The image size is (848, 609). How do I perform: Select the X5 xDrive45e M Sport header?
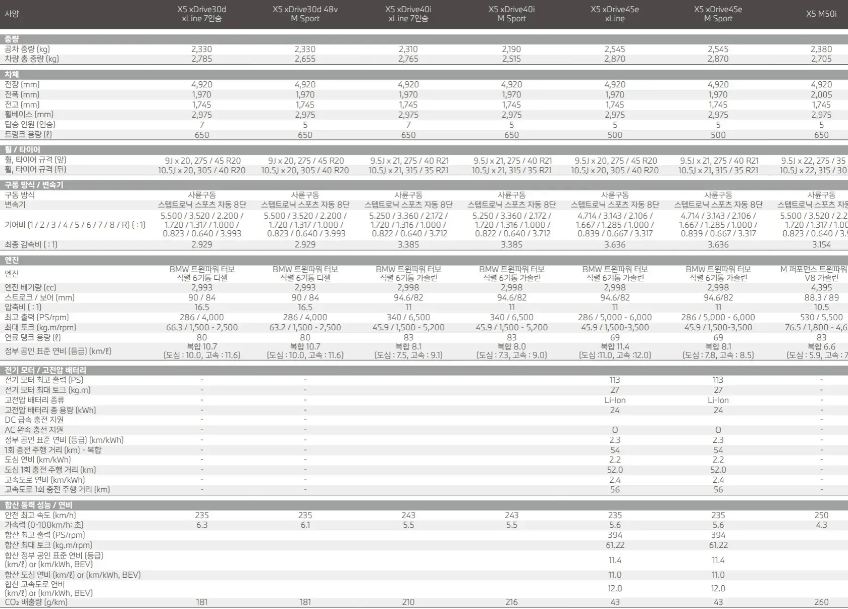(x=718, y=14)
